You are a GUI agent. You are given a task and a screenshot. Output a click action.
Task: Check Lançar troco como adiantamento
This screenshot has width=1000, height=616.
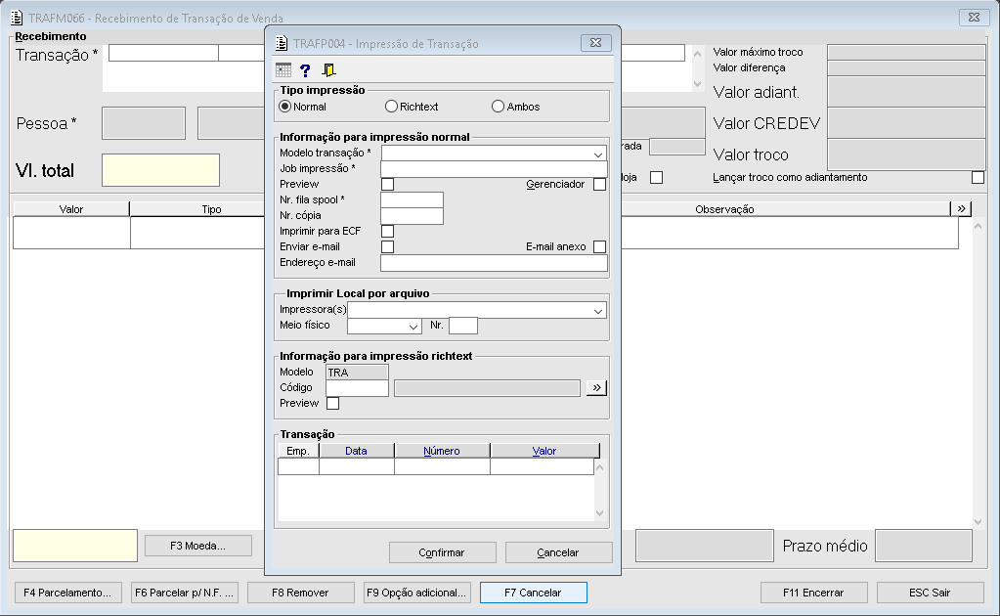tap(978, 177)
